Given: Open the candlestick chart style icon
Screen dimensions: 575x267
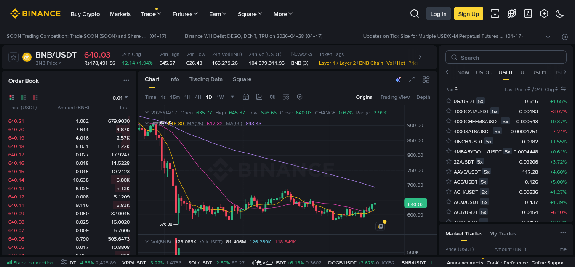Looking at the screenshot, I should click(x=273, y=97).
